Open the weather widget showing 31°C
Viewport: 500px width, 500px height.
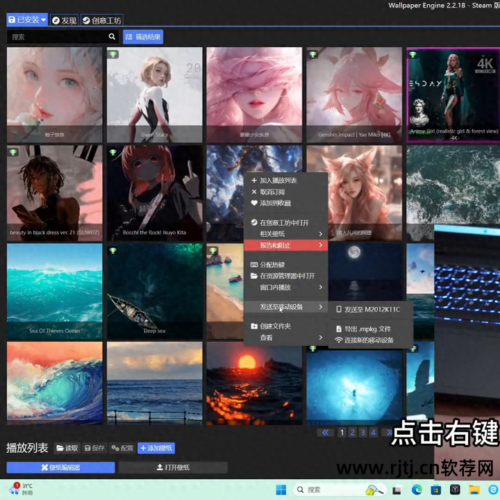coord(21,489)
